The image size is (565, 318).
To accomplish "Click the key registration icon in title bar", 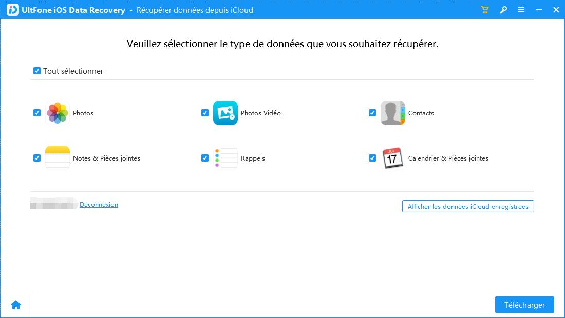I will pyautogui.click(x=503, y=9).
